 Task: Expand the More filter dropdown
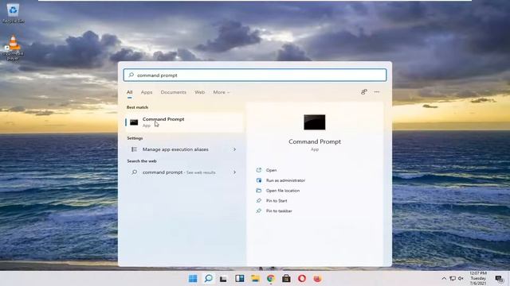[222, 92]
